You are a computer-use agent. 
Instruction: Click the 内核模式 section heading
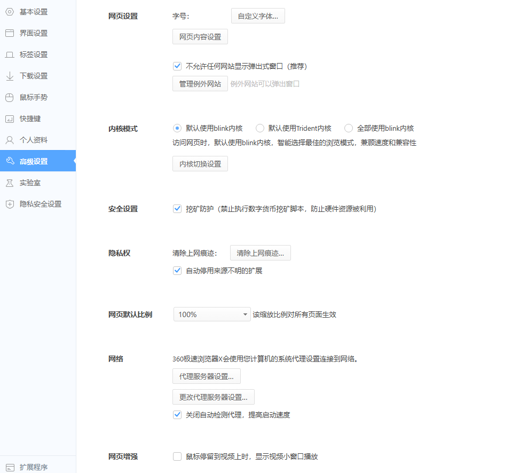click(123, 129)
